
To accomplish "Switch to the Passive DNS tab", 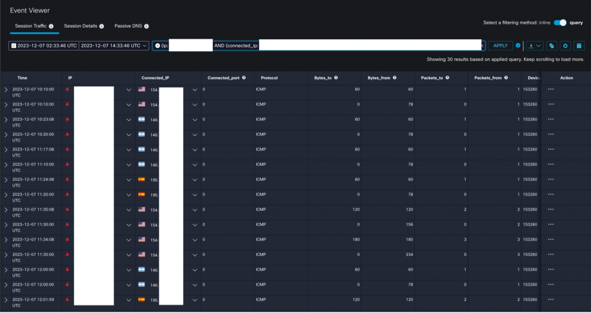I will (128, 26).
